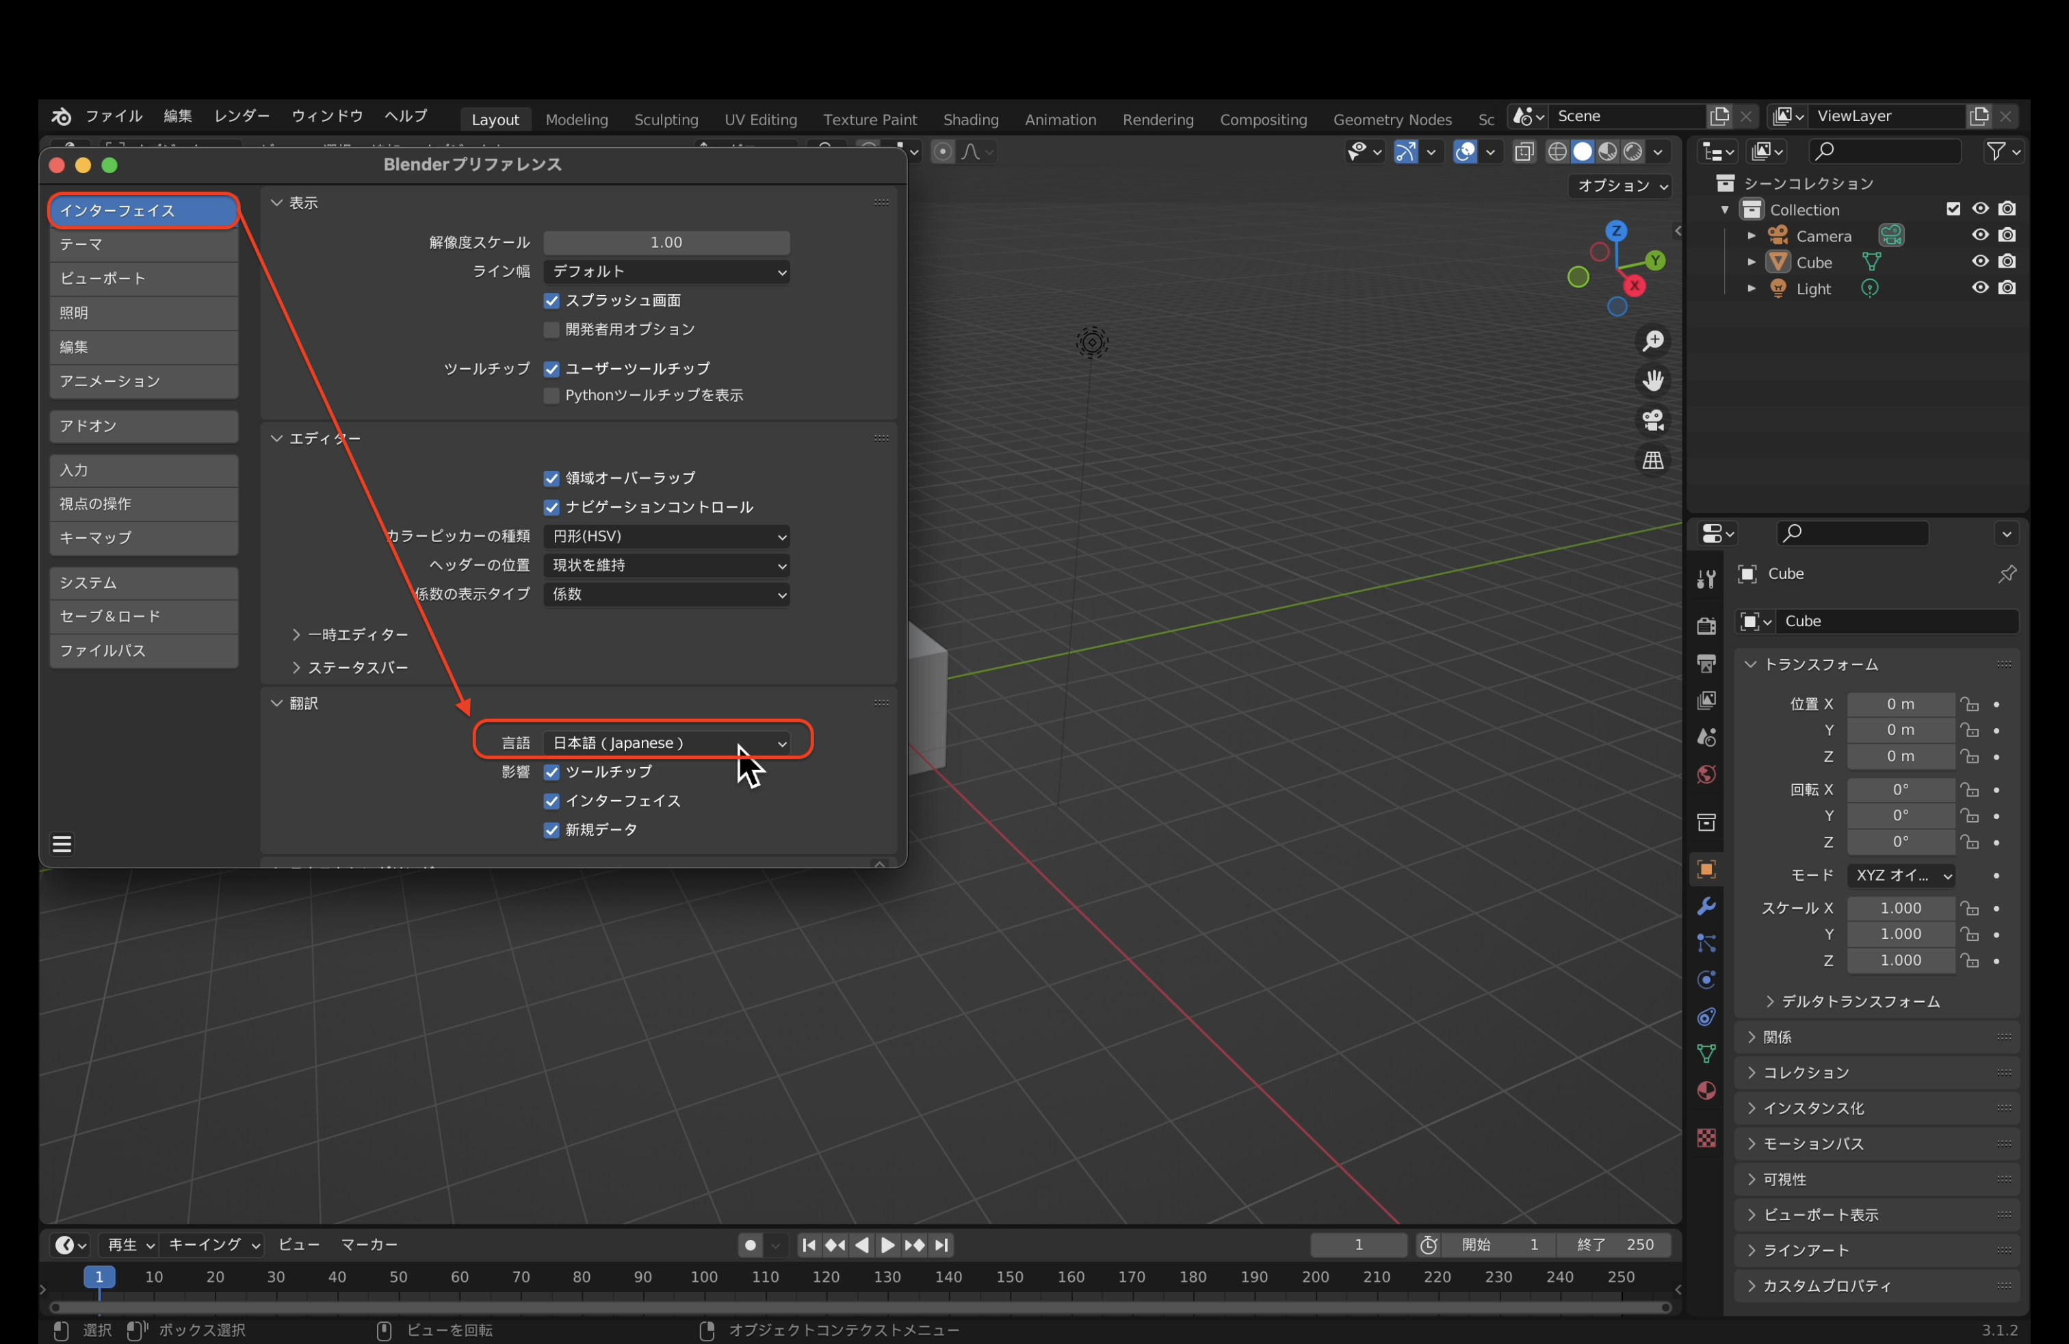Open the Scene properties tab icon
Screen dimensions: 2069x1344
pos(1706,737)
